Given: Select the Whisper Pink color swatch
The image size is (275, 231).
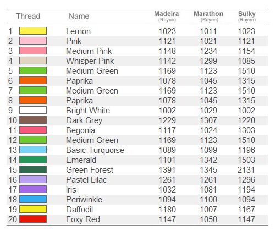Looking at the screenshot, I should point(33,61).
